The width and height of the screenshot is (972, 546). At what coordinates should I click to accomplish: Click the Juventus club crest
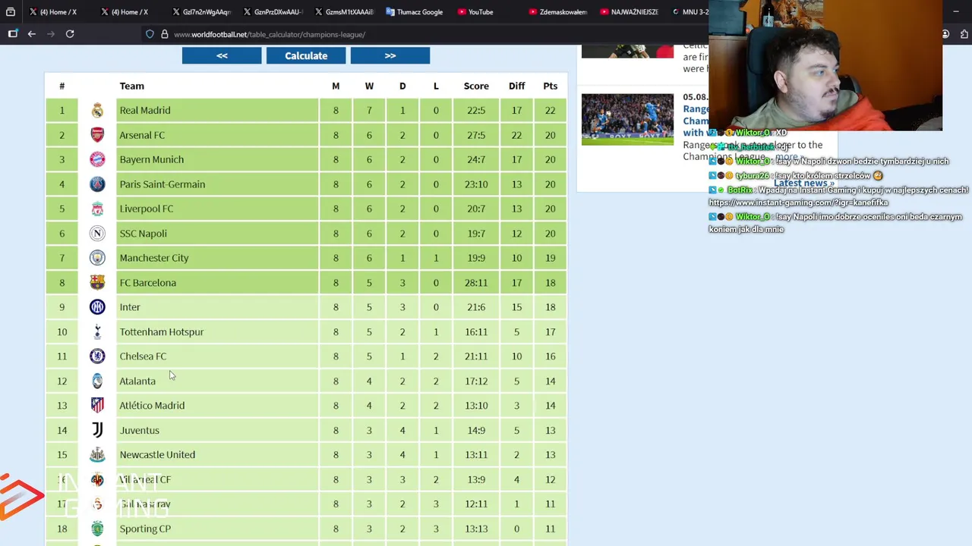point(97,430)
